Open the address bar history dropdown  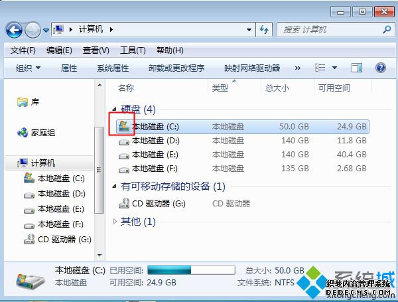(x=249, y=30)
